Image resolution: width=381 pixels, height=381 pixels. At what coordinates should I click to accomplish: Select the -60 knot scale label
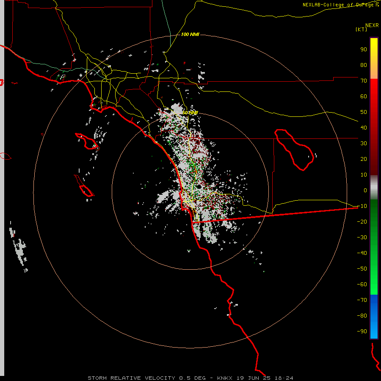point(362,284)
